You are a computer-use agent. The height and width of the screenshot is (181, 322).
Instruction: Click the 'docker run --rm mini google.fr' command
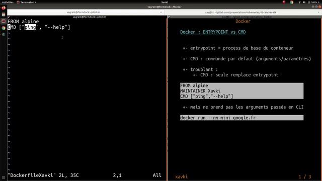218,118
